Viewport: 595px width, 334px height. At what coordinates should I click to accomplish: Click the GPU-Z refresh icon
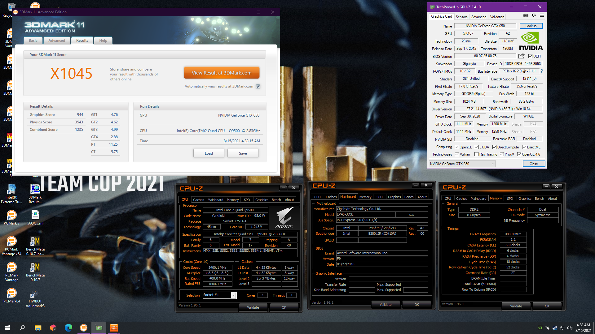point(534,15)
